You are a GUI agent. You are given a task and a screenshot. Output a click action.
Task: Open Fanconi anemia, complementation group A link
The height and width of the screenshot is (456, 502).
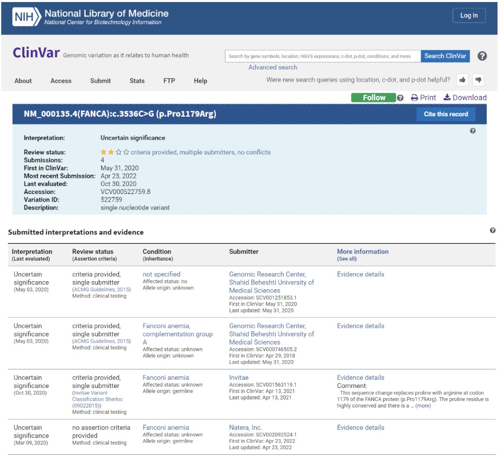coord(177,334)
